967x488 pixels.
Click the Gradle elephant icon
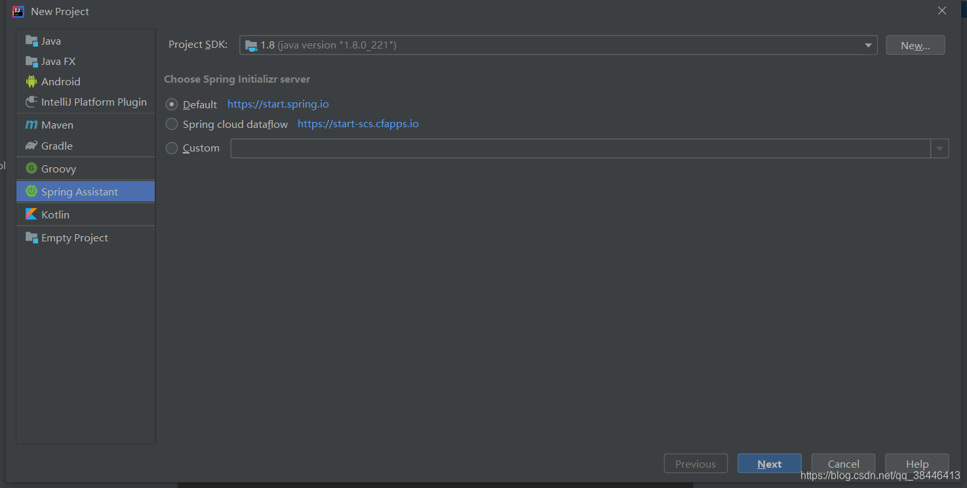(x=31, y=146)
